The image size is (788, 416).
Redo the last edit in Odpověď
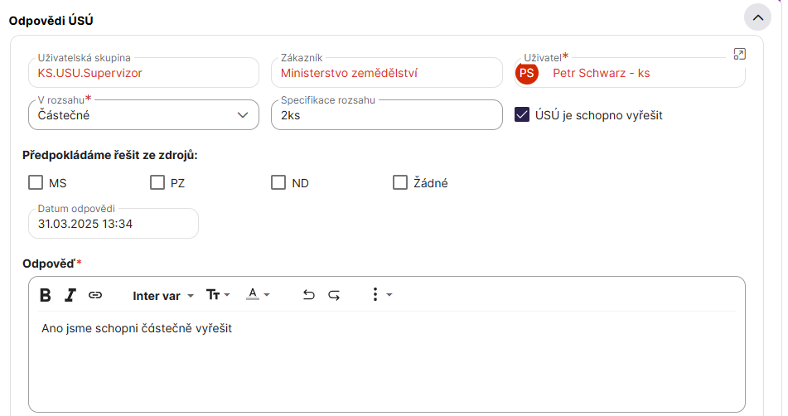coord(334,295)
